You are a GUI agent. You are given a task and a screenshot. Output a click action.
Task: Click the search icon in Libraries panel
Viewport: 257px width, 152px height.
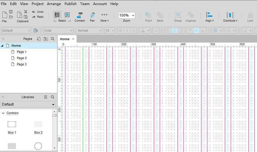(x=53, y=97)
